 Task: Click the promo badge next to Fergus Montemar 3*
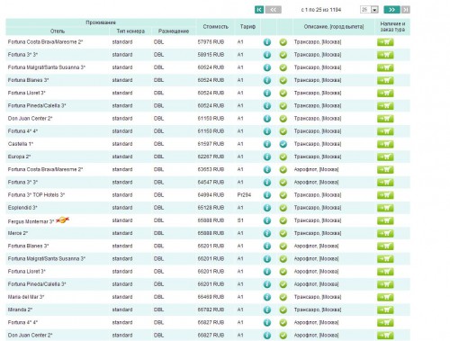pyautogui.click(x=63, y=220)
